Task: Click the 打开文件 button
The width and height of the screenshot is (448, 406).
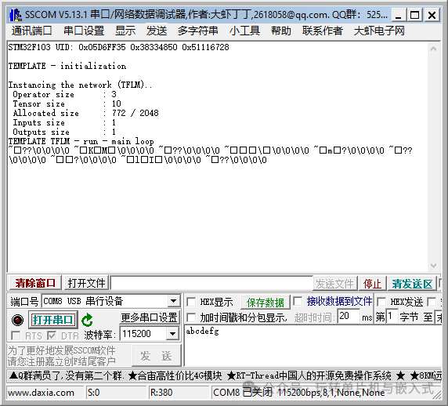Action: click(x=87, y=284)
